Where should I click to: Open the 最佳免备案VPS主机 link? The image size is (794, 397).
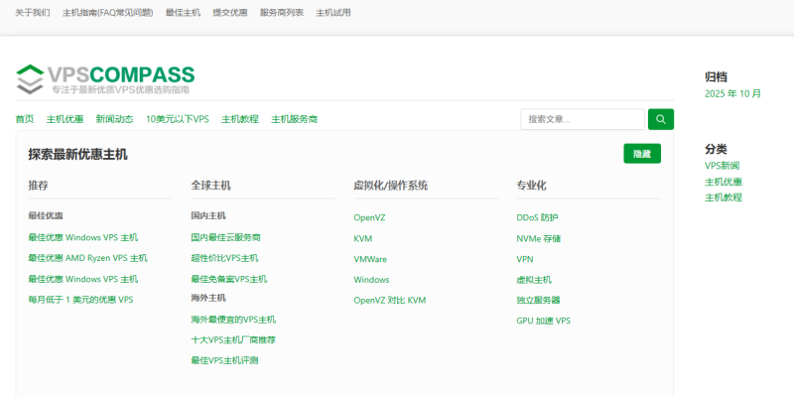(229, 279)
